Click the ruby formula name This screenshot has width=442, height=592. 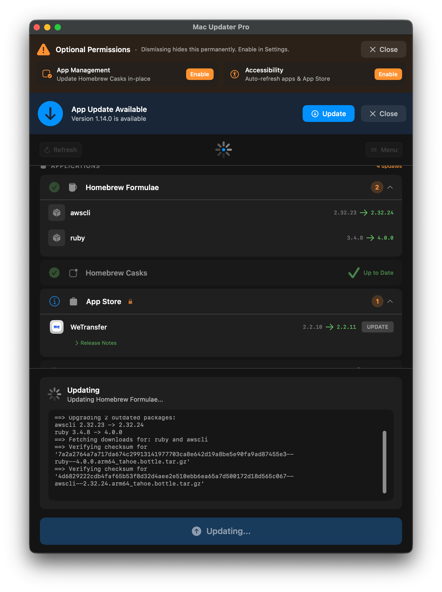coord(78,238)
